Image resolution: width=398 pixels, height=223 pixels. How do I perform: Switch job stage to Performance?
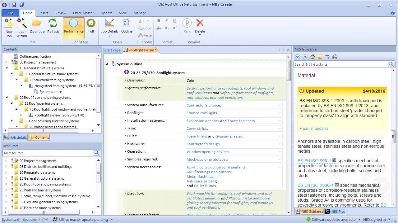[74, 28]
